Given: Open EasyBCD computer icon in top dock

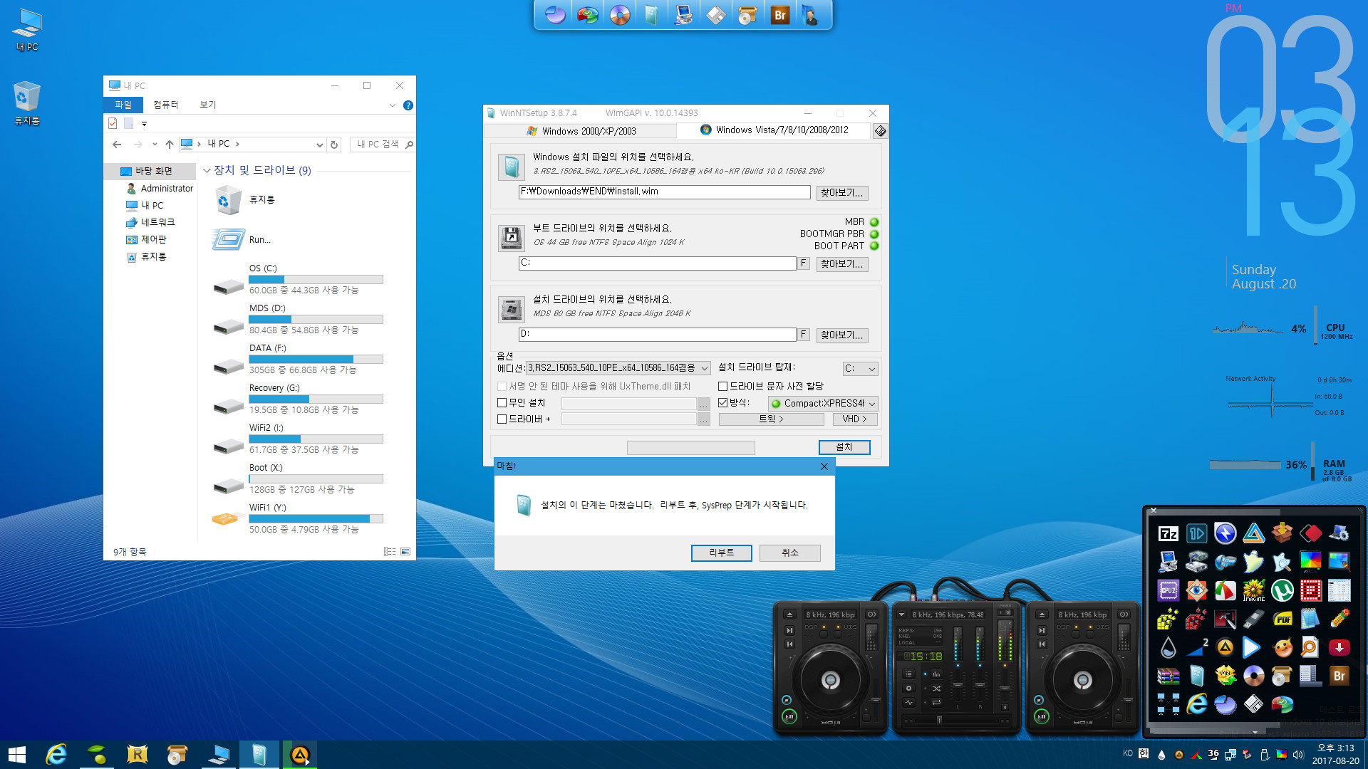Looking at the screenshot, I should 683,14.
